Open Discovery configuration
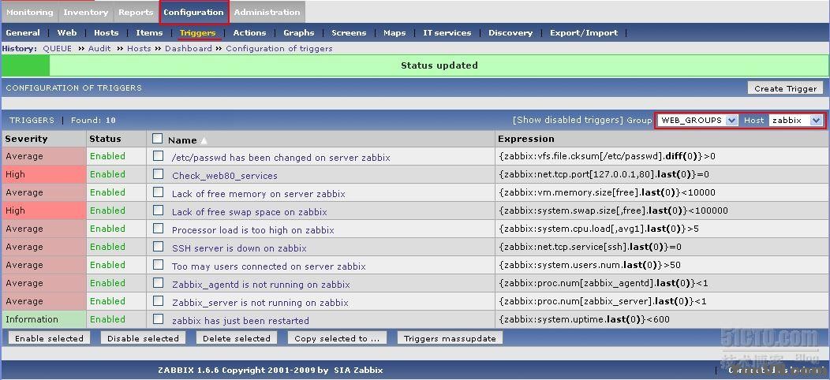The width and height of the screenshot is (830, 380). tap(510, 33)
